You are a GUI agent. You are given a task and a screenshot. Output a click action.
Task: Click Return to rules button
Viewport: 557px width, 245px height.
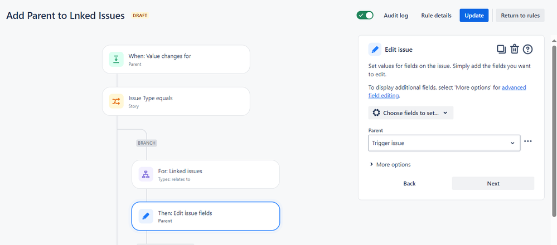[520, 16]
